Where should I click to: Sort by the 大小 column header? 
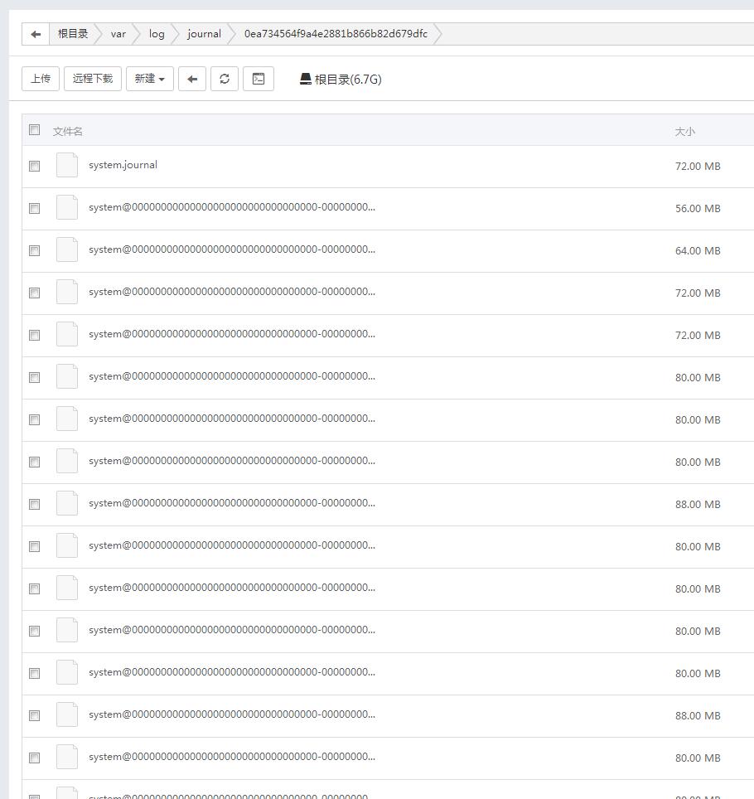tap(684, 131)
